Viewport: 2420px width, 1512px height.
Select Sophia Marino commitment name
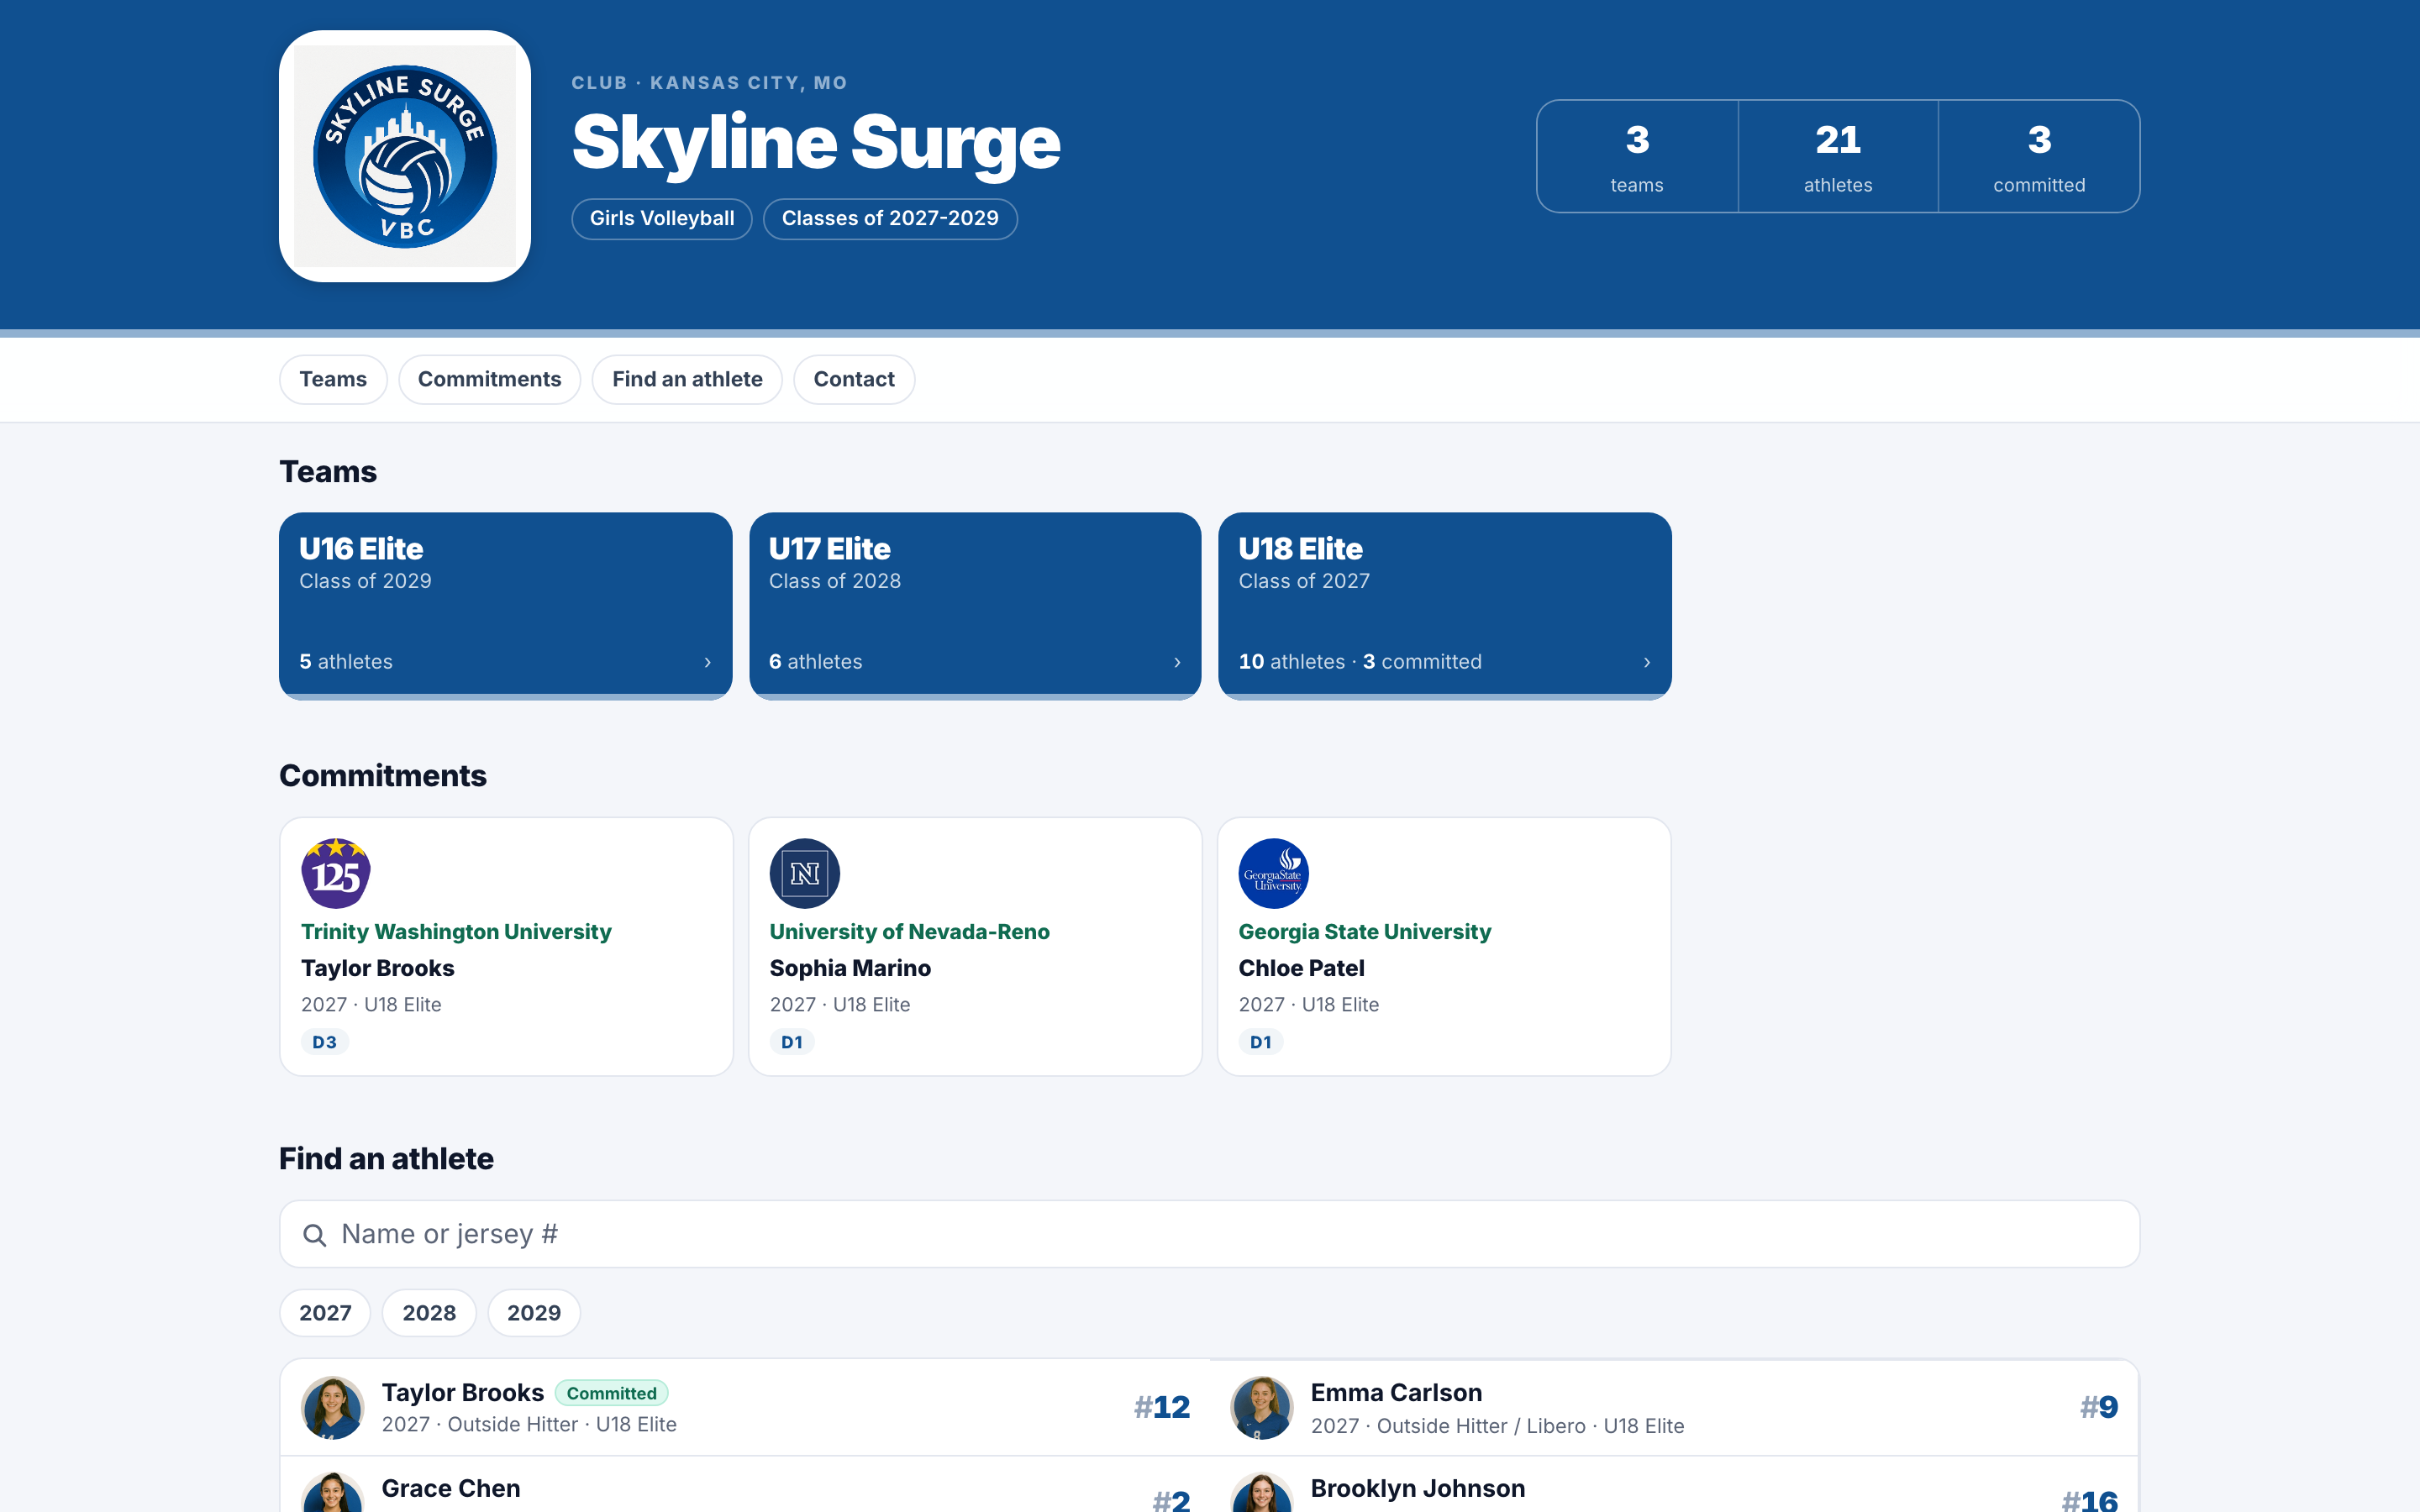click(850, 968)
